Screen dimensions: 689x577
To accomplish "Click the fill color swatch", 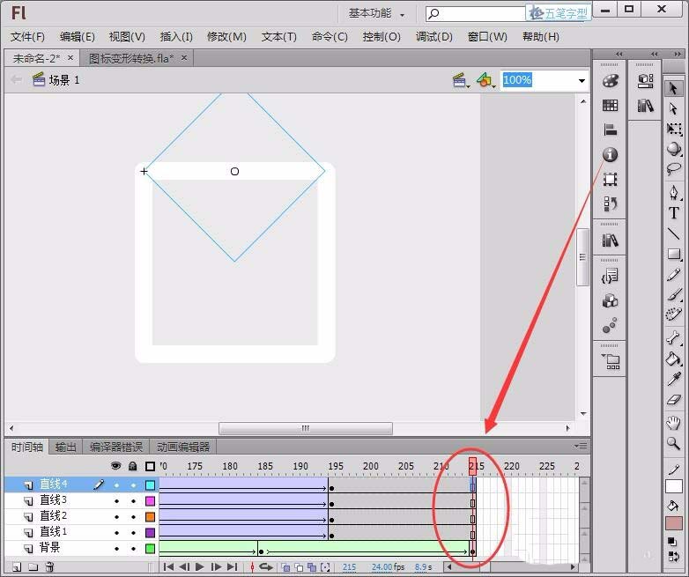I will [x=674, y=523].
